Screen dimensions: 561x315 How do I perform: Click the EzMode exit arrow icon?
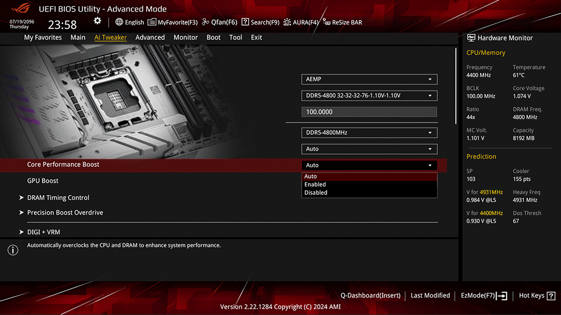click(502, 296)
